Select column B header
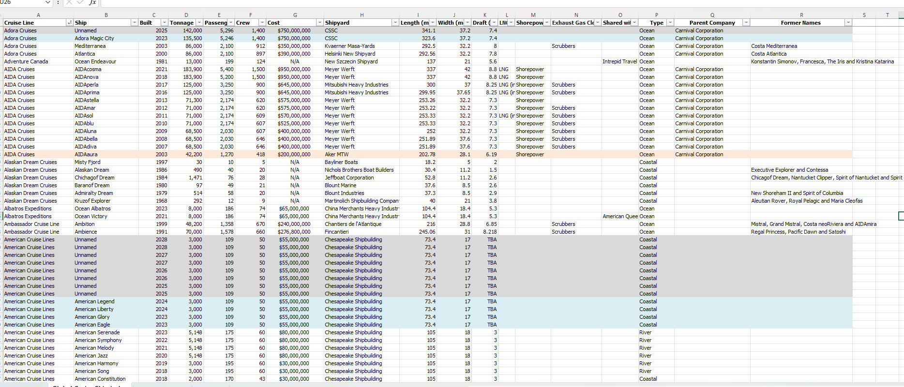 pos(106,15)
